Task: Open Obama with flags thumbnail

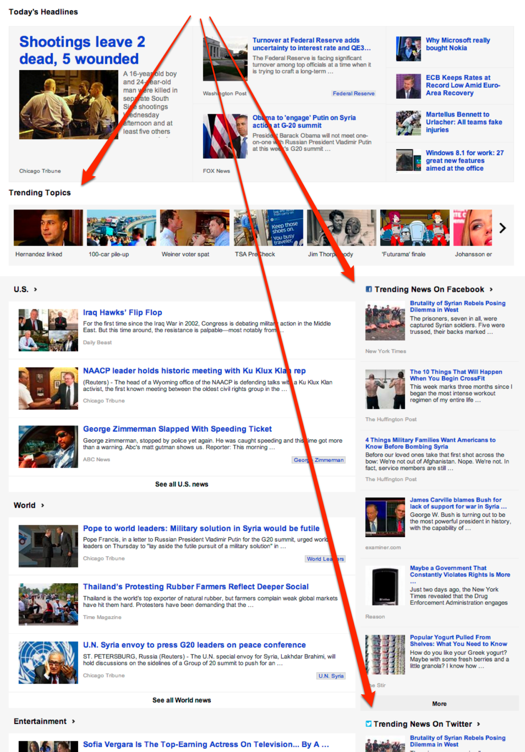Action: click(x=225, y=136)
